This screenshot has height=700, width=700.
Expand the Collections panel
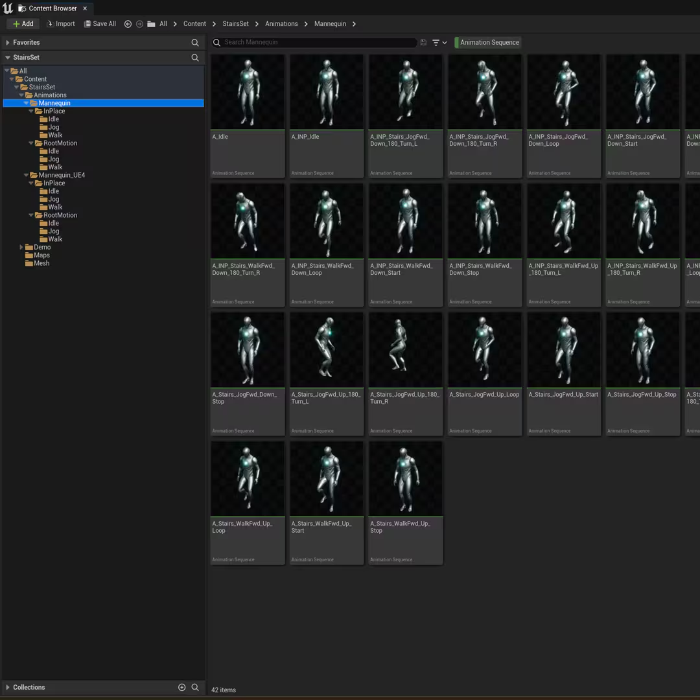[x=8, y=687]
